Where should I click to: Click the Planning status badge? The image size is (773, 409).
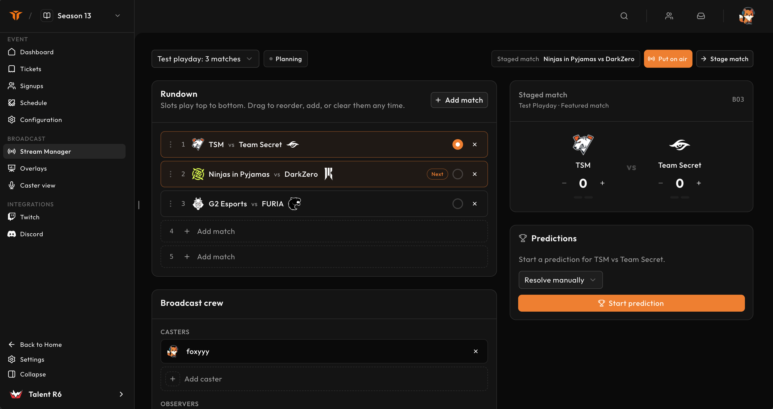point(285,59)
